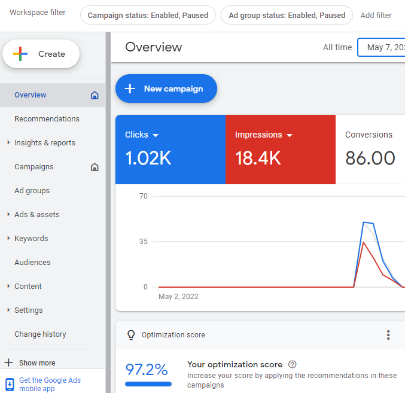Open the Impressions metric dropdown
The image size is (405, 393).
point(290,135)
